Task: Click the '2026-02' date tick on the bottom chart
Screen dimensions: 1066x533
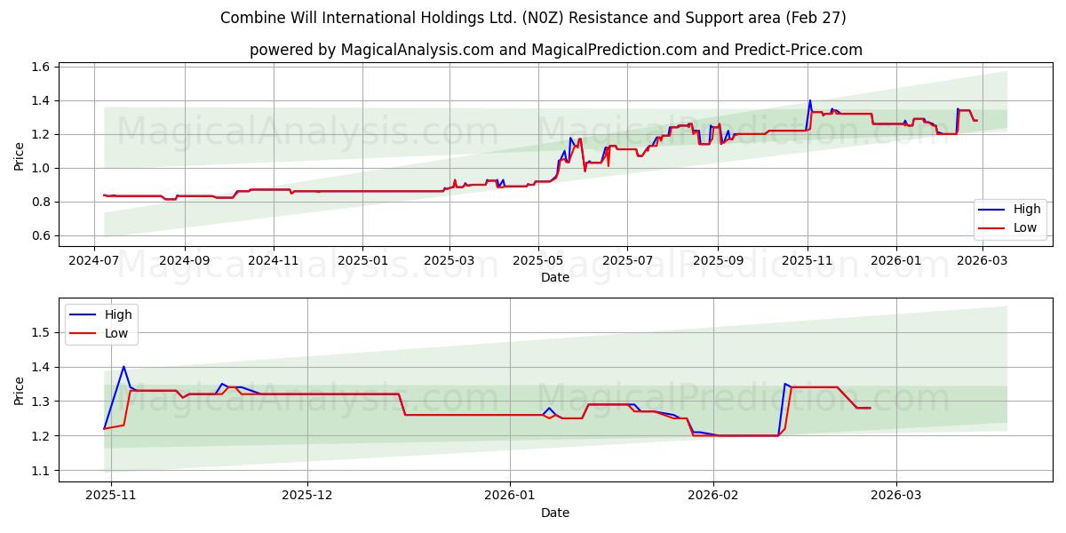Action: (x=713, y=497)
